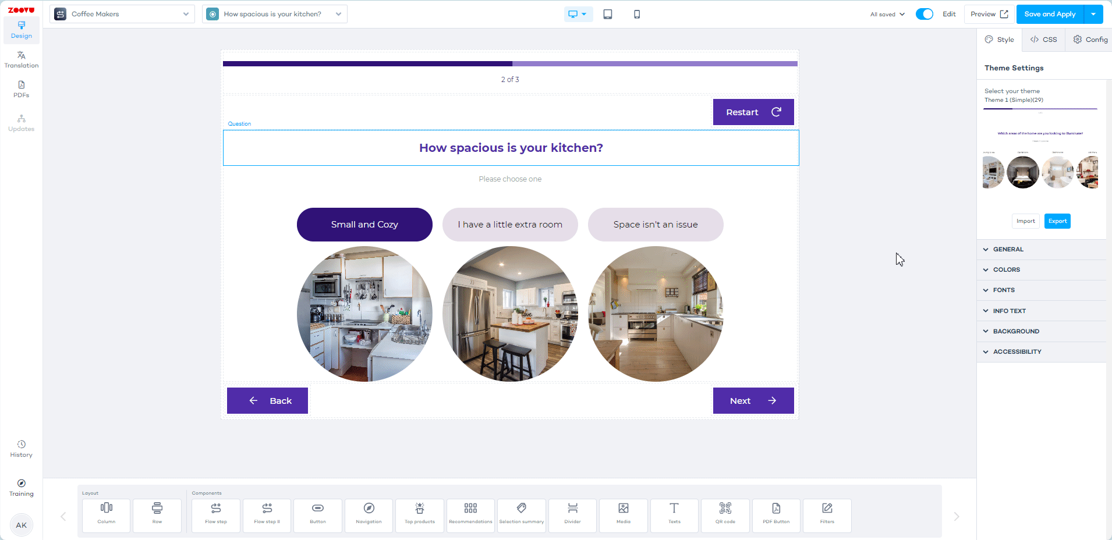The image size is (1112, 540).
Task: Switch to tablet preview device icon
Action: (607, 14)
